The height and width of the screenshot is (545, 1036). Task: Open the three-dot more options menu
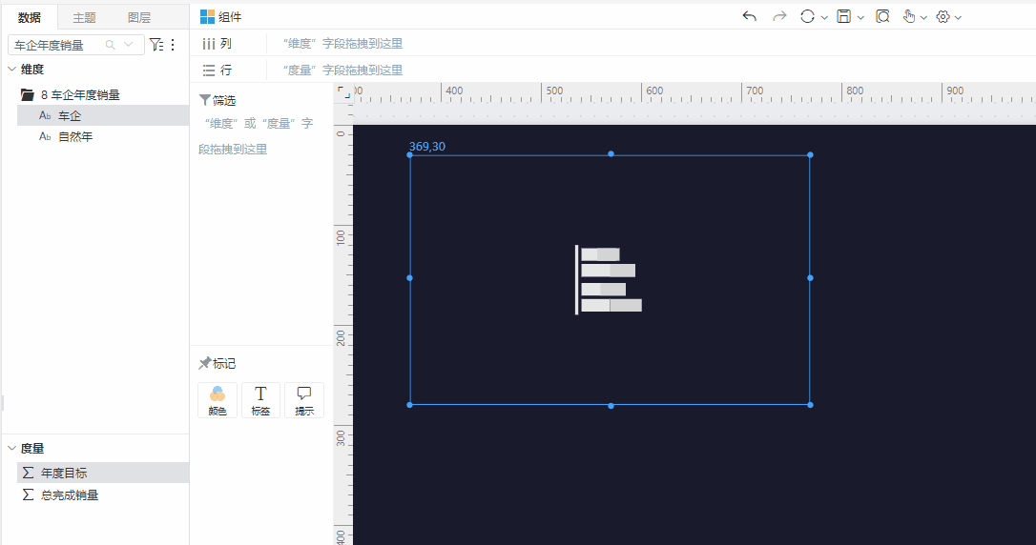click(173, 44)
